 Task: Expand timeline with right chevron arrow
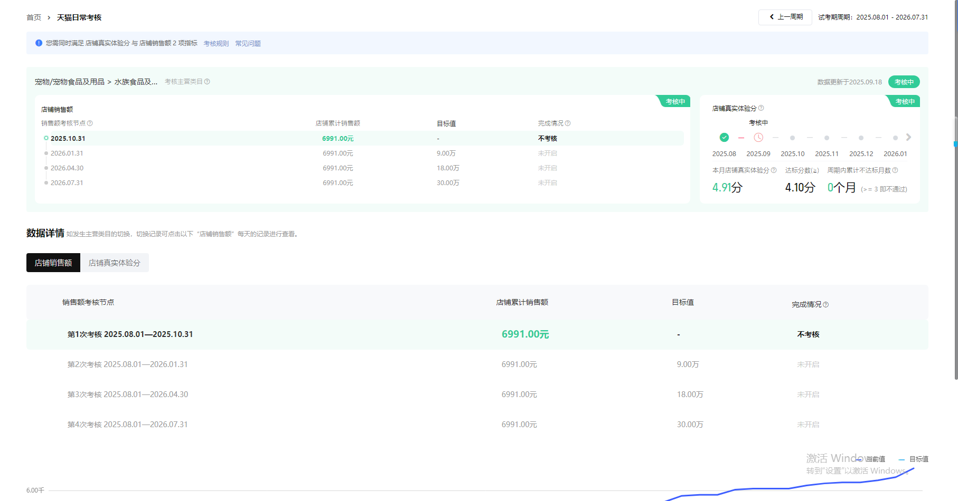[908, 137]
